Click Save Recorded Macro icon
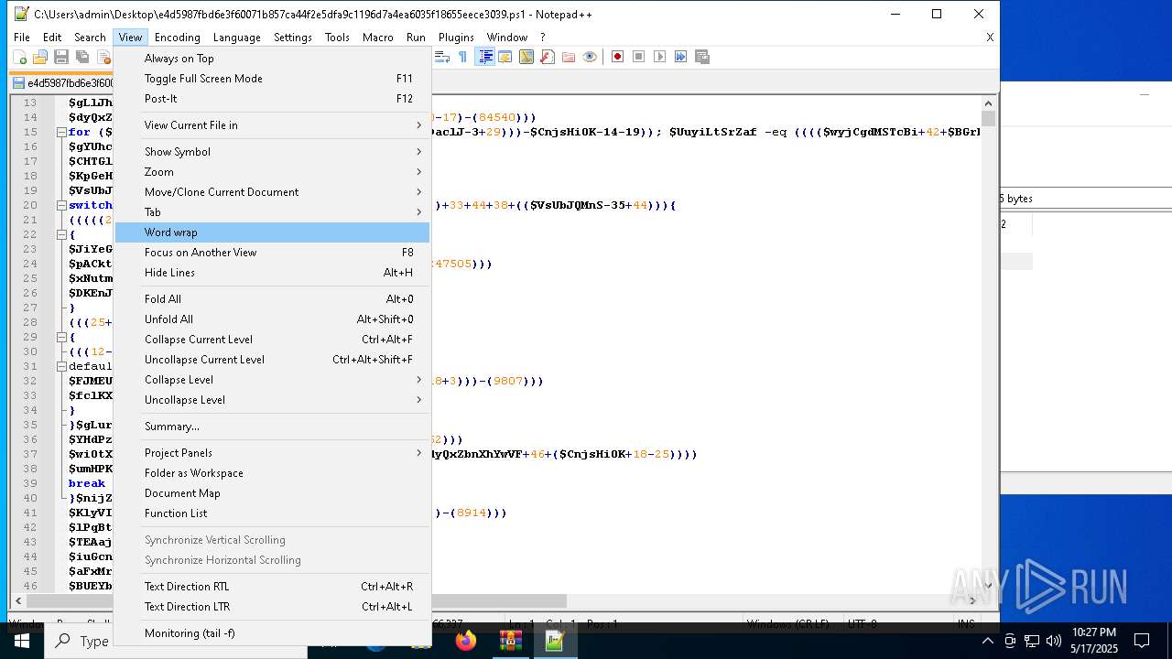Viewport: 1172px width, 659px height. point(702,57)
